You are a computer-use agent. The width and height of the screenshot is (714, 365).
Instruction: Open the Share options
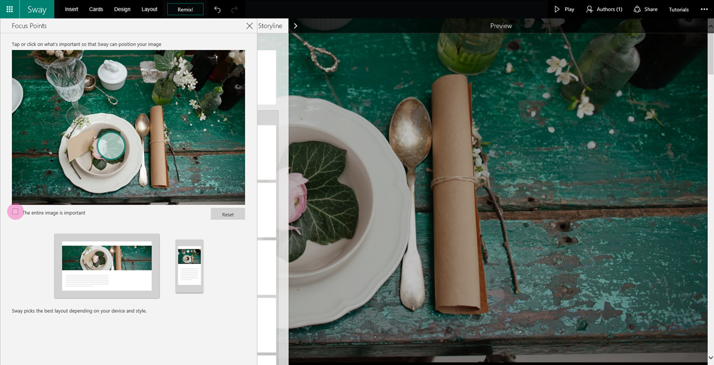(646, 9)
